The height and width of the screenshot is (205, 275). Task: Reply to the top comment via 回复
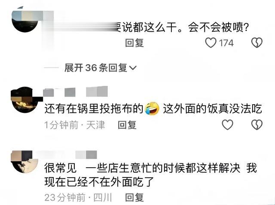coord(134,43)
